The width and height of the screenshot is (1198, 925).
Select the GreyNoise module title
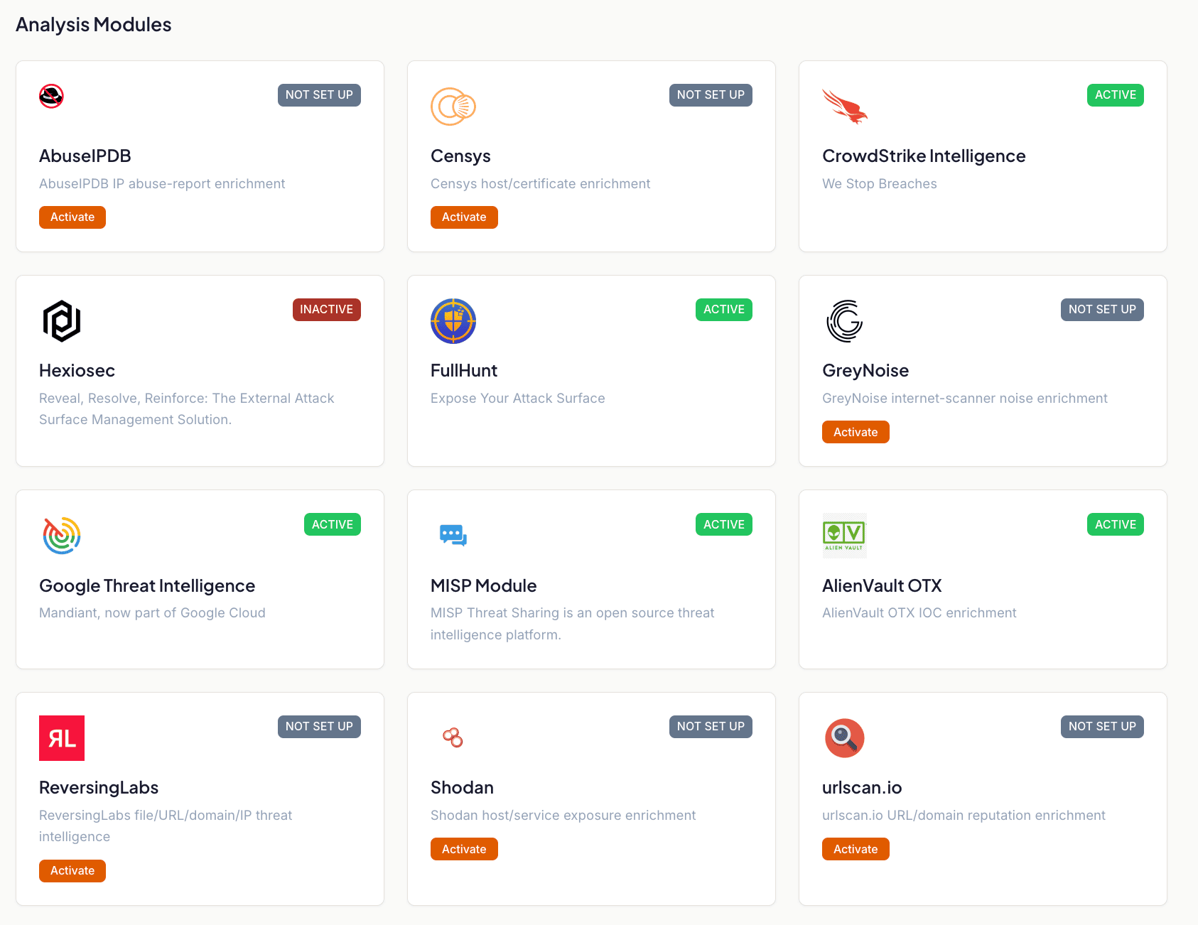click(865, 371)
